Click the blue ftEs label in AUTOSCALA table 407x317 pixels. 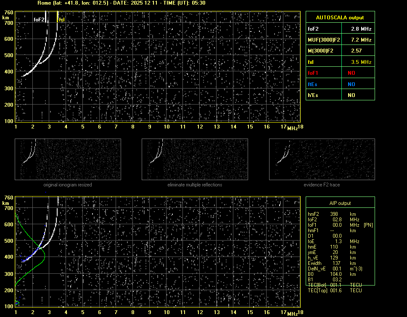click(312, 84)
